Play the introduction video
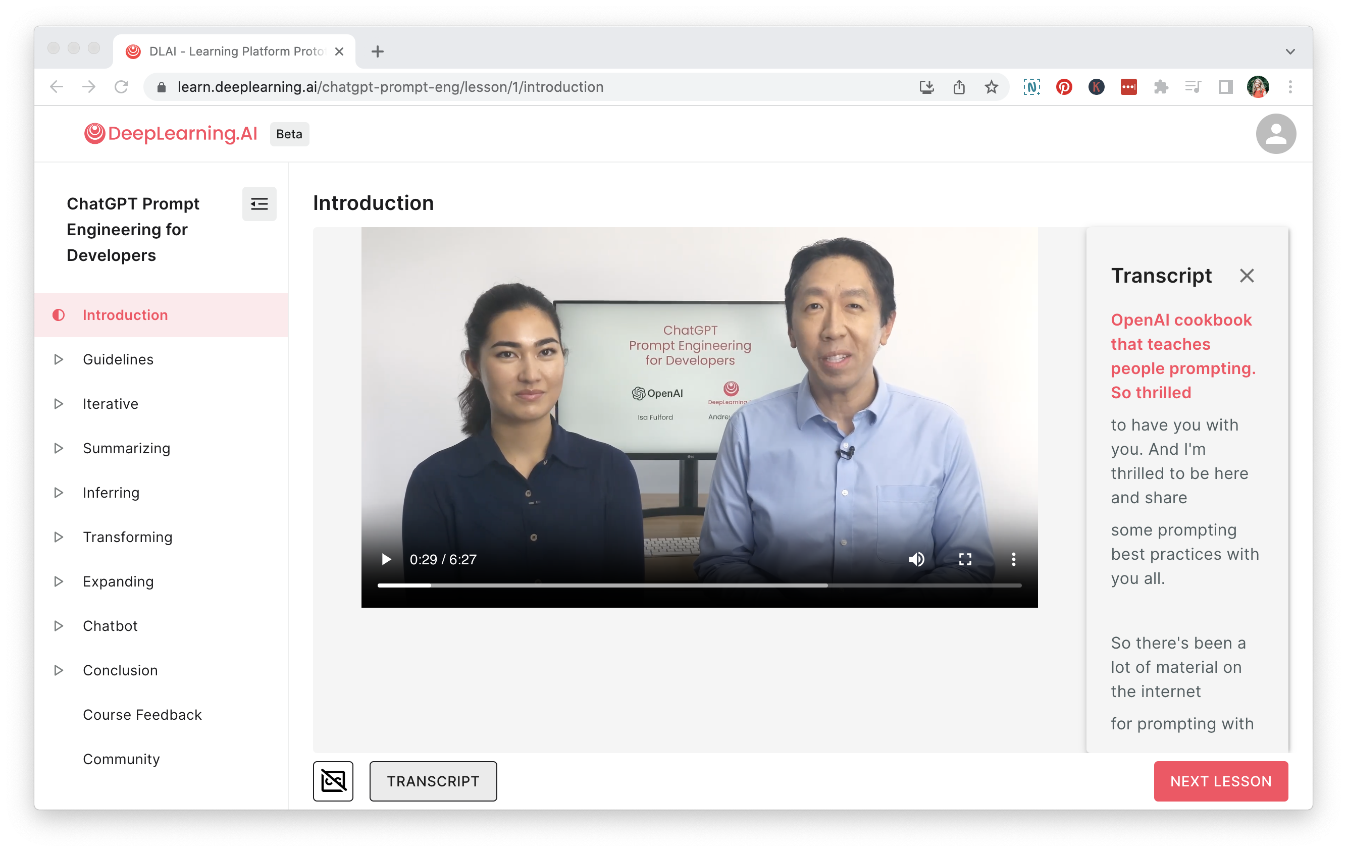 [x=386, y=559]
